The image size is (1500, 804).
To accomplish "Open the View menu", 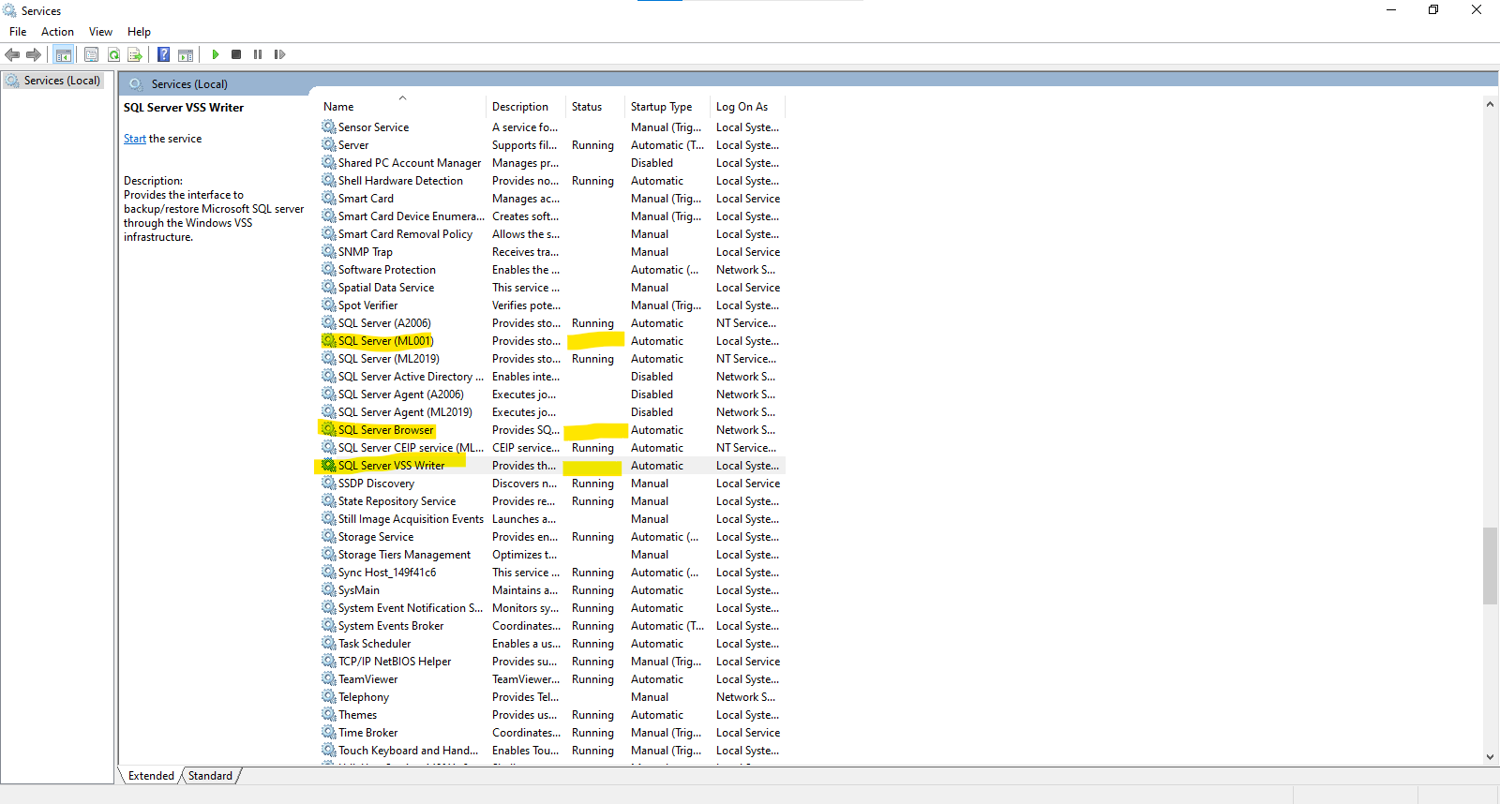I will click(100, 32).
